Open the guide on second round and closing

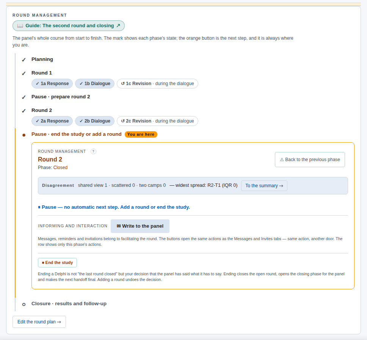pyautogui.click(x=69, y=26)
